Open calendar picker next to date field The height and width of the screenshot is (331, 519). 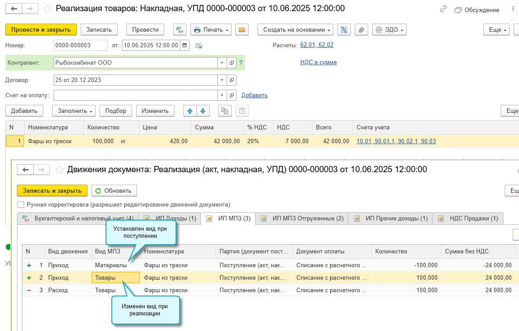click(185, 46)
